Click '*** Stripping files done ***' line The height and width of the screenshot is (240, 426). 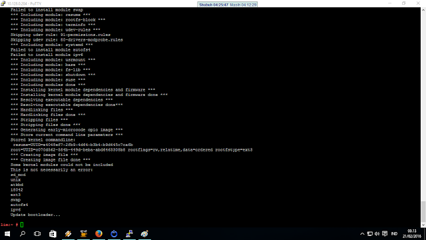point(45,125)
